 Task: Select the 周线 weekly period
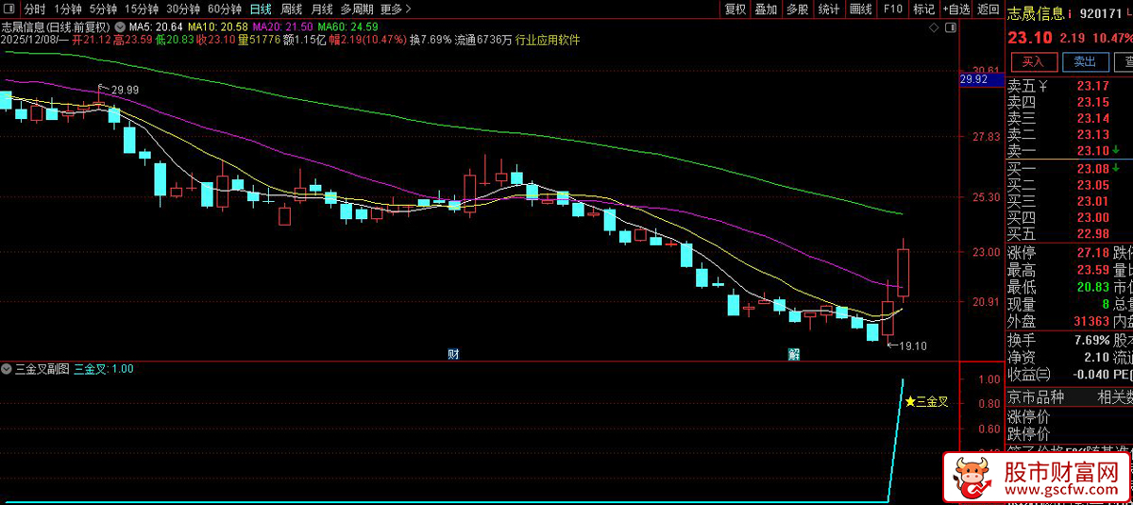(x=292, y=9)
